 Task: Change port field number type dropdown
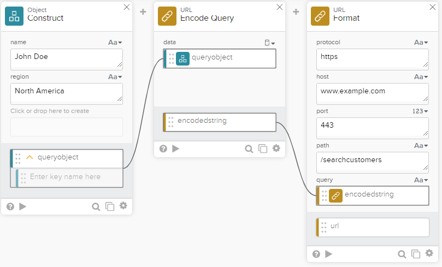pos(420,111)
